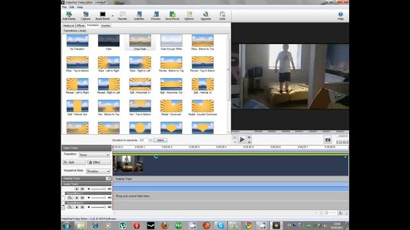The image size is (410, 230).
Task: Open the Options dialog icon
Action: [x=189, y=15]
